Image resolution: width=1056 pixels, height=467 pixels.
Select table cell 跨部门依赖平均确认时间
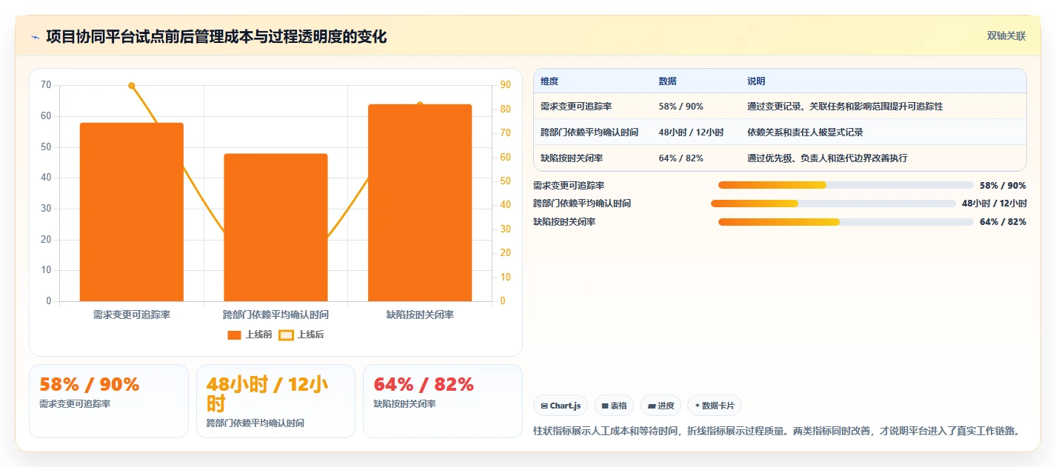(x=589, y=132)
